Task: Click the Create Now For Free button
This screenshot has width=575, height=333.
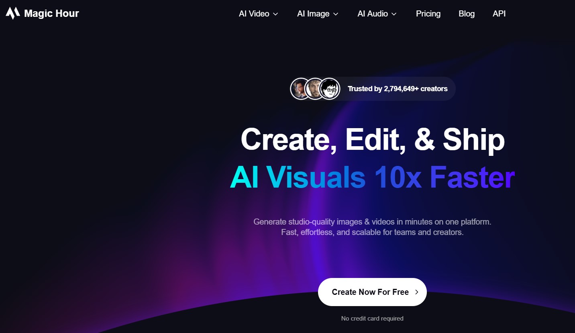Action: 372,292
